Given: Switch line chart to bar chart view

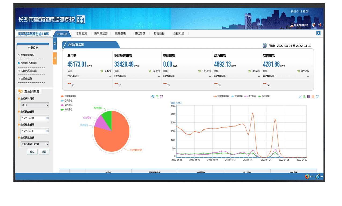Looking at the screenshot, I should (x=304, y=97).
